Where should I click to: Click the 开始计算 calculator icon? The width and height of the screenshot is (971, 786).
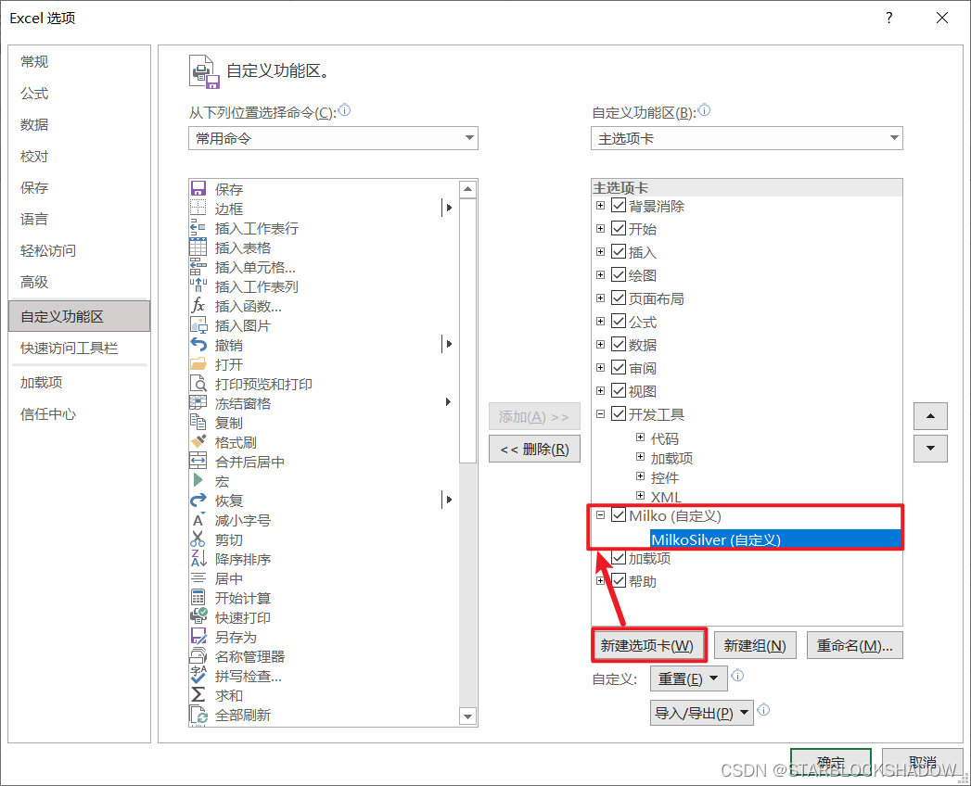pos(198,598)
